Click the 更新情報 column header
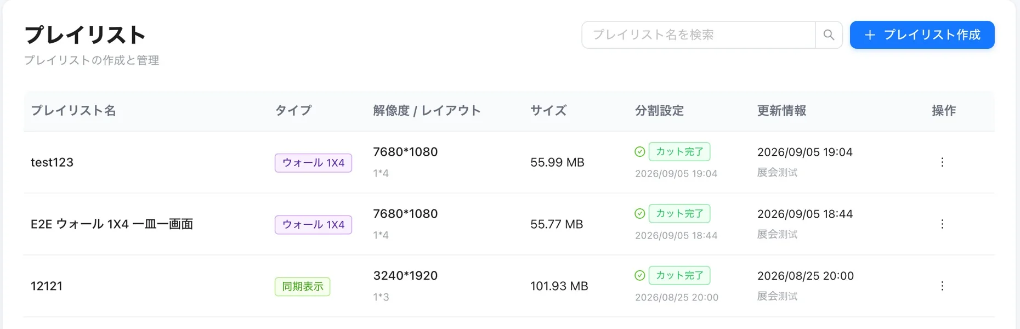Viewport: 1020px width, 329px height. point(781,111)
